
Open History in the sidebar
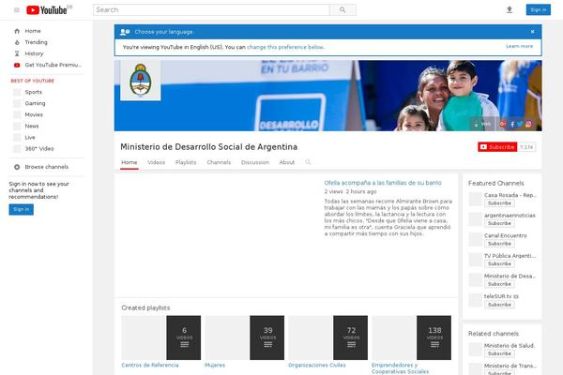tap(34, 53)
